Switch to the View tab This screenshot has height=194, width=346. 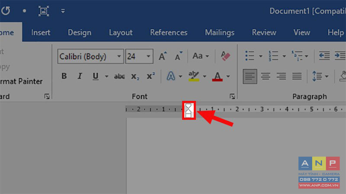click(x=301, y=33)
